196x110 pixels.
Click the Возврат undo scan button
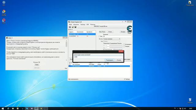click(123, 32)
